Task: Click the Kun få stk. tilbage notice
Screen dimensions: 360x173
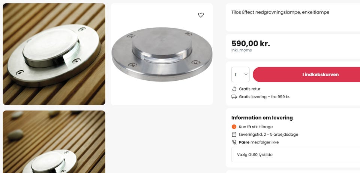Action: pyautogui.click(x=255, y=127)
